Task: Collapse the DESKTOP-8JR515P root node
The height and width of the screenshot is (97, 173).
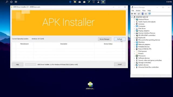Action: (132, 17)
